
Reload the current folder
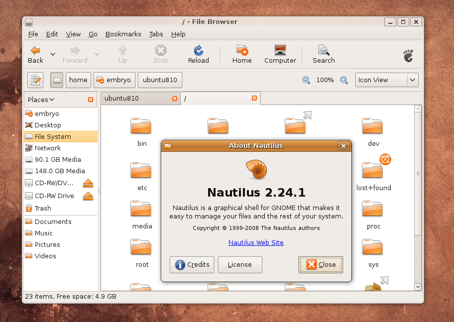click(x=198, y=54)
